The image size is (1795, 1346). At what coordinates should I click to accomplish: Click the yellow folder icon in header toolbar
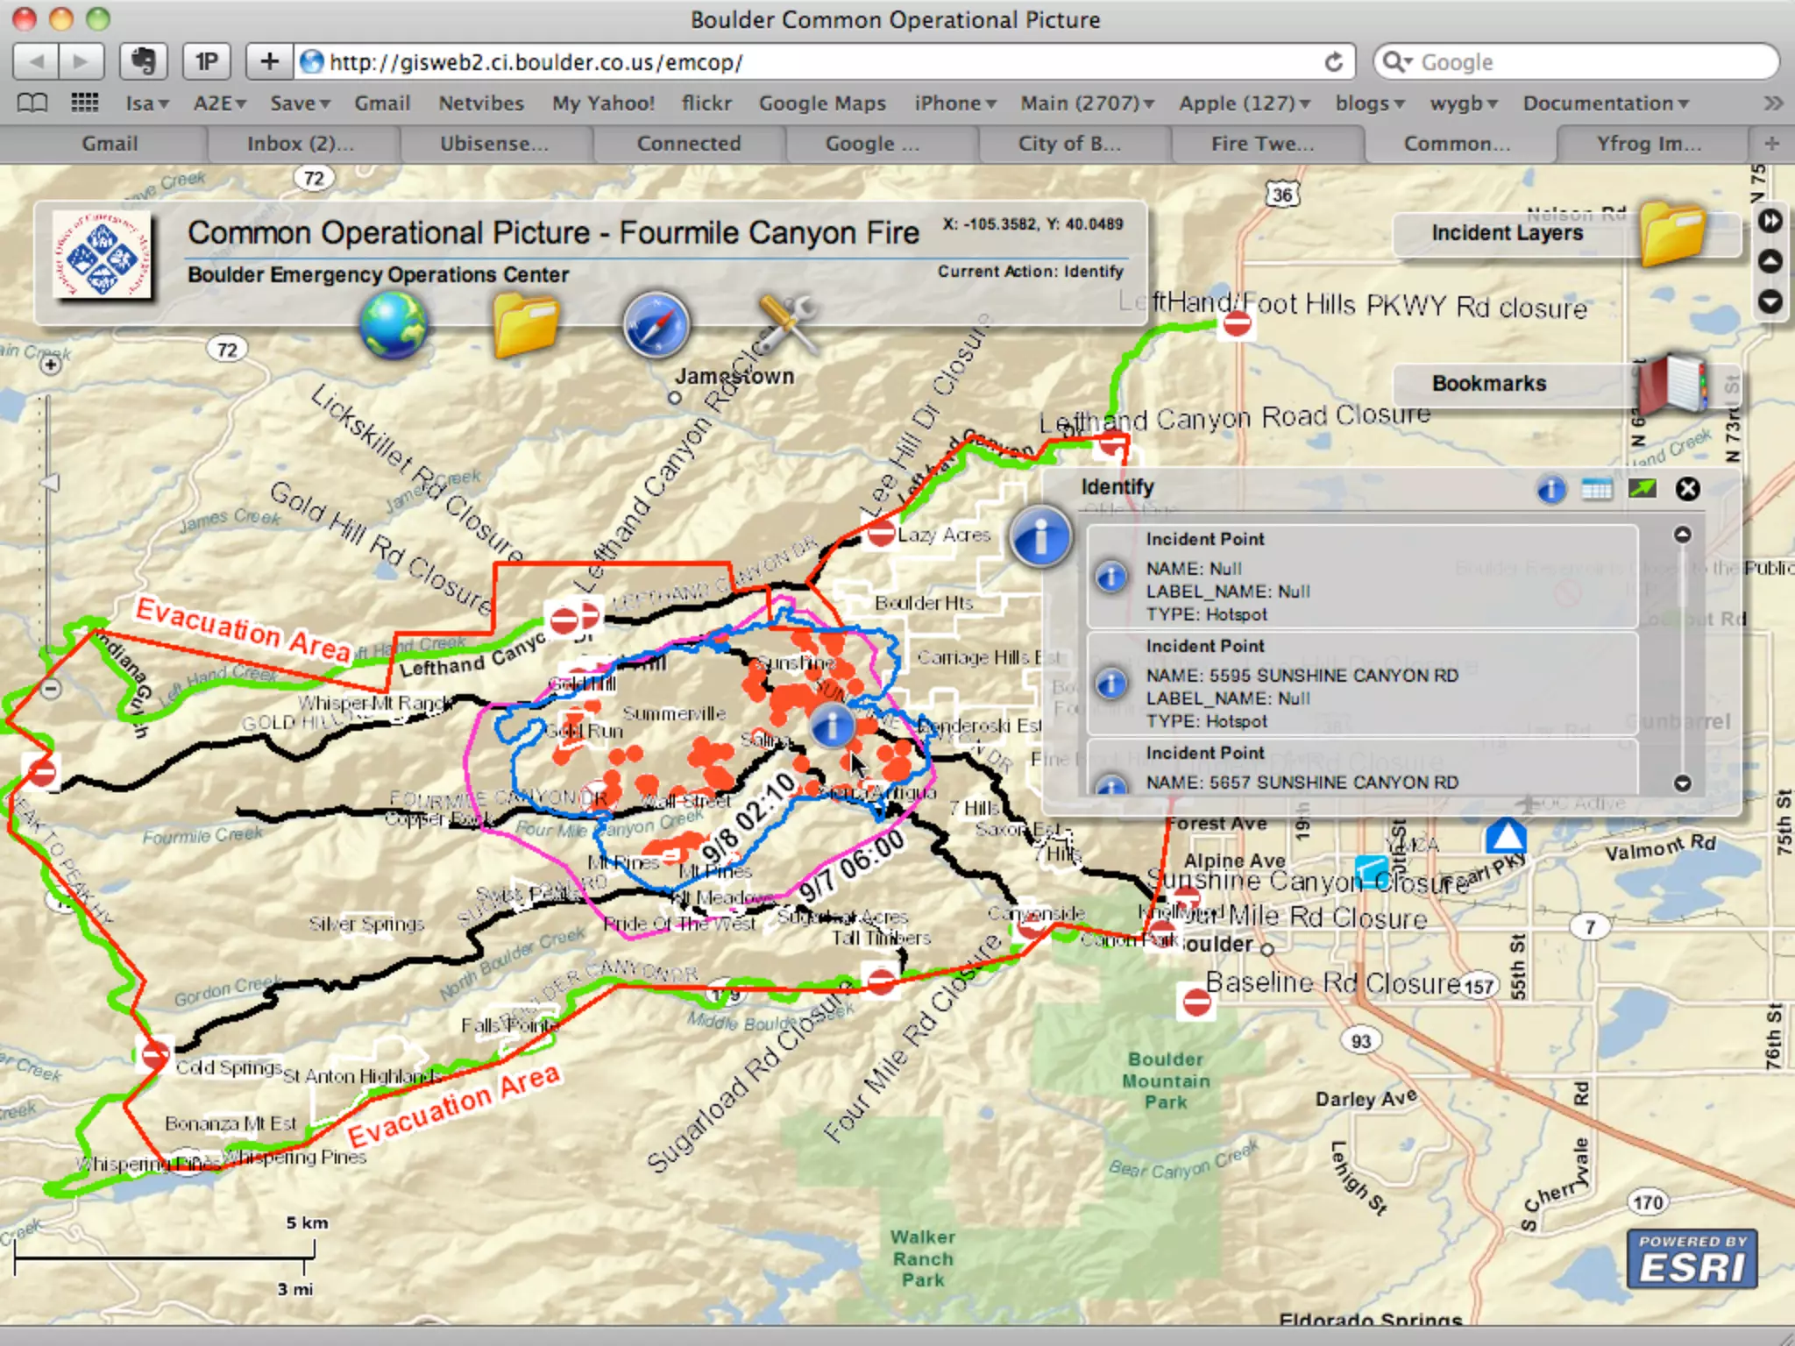525,326
